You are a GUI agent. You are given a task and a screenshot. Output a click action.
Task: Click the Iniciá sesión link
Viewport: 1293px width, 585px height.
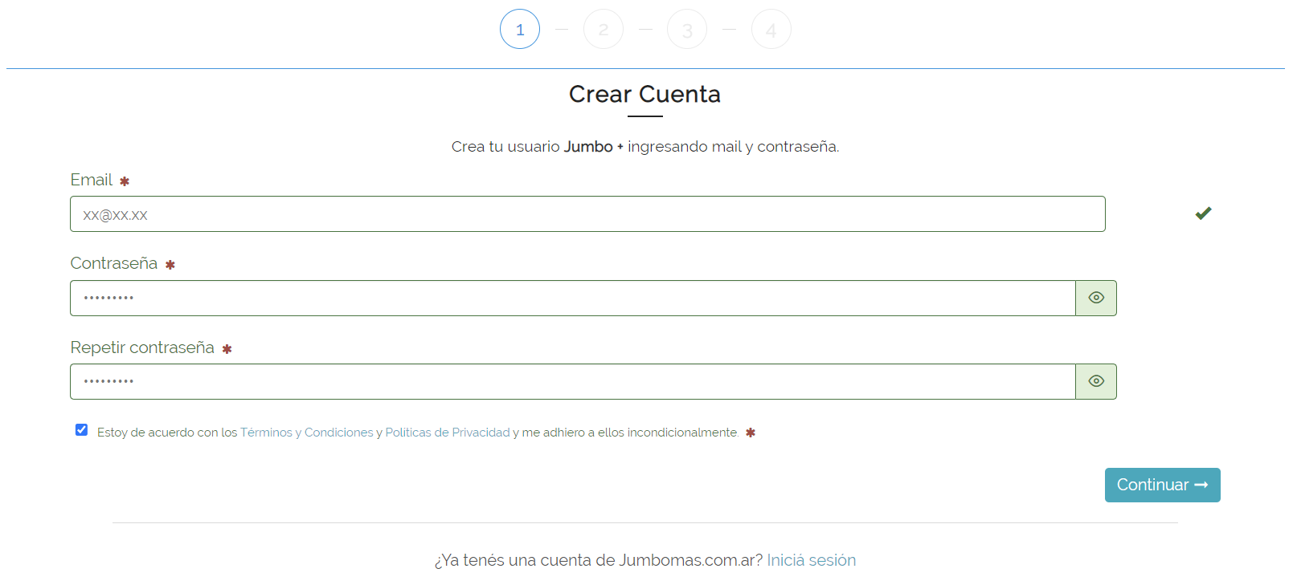click(812, 560)
